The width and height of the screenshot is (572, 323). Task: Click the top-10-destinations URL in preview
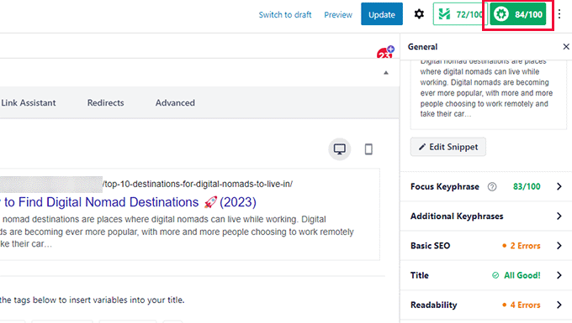click(198, 184)
